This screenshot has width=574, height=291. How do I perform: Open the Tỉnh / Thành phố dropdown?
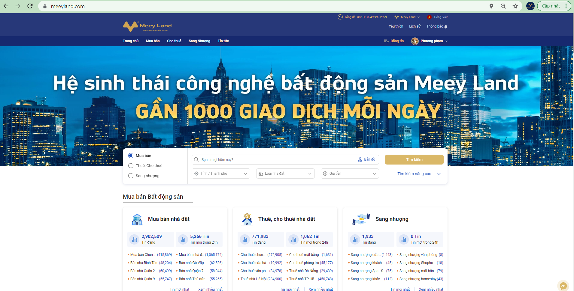point(221,174)
